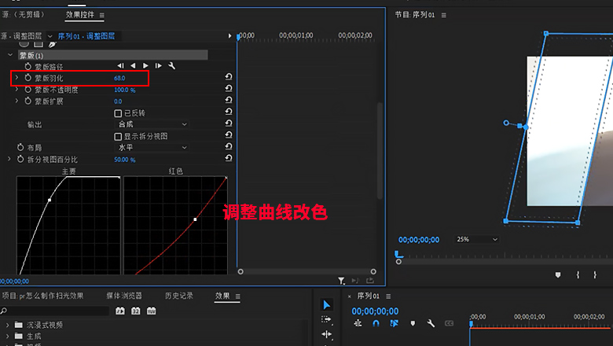This screenshot has height=346, width=613.
Task: Click the effect controls filter properties icon
Action: 341,281
